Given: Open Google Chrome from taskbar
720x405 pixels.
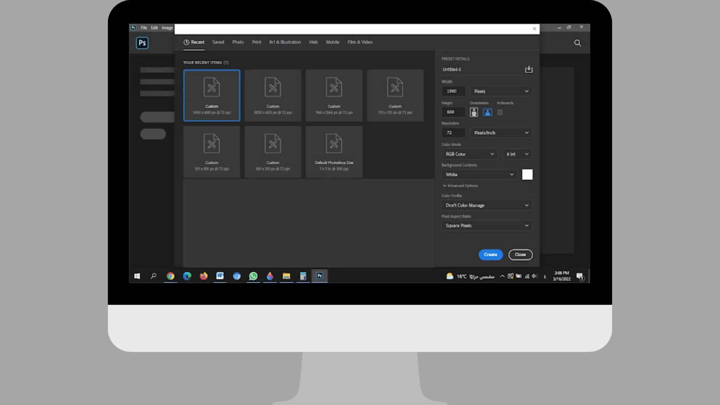Looking at the screenshot, I should point(171,276).
